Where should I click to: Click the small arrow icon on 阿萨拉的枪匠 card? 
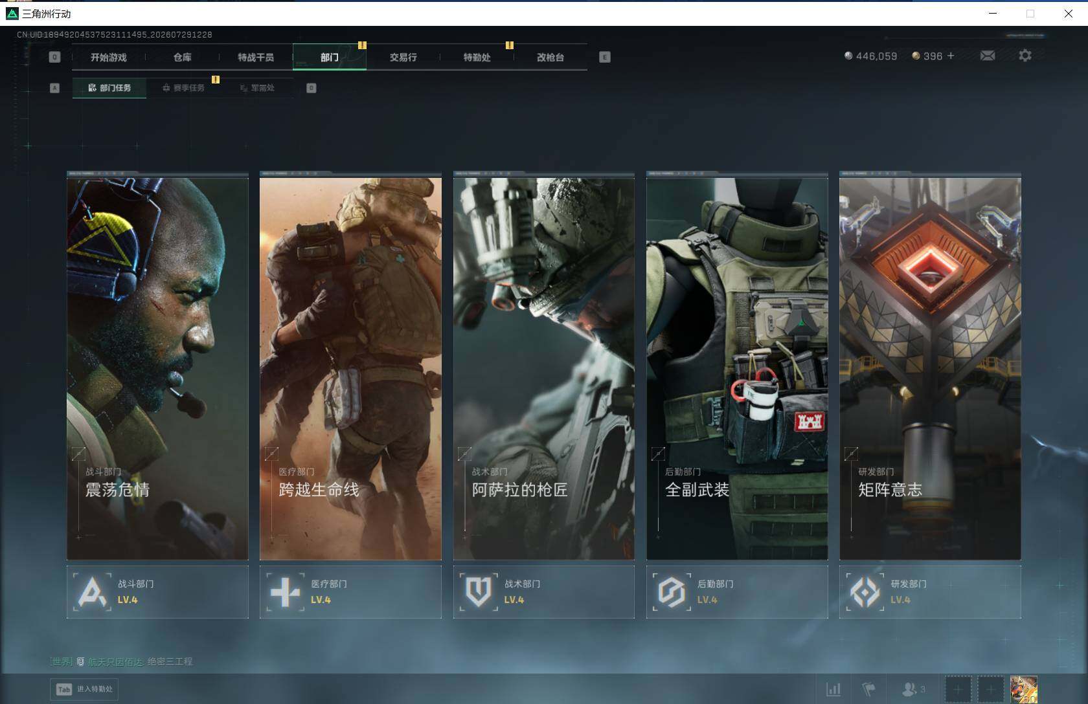click(464, 454)
